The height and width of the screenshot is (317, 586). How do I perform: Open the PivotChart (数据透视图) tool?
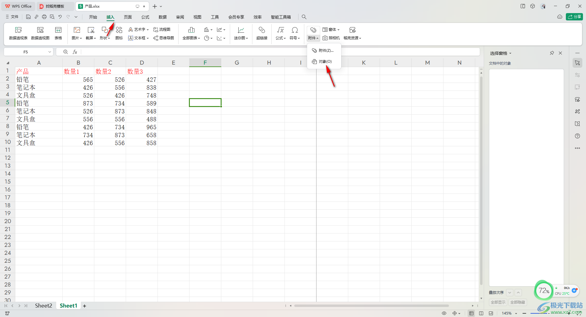40,33
